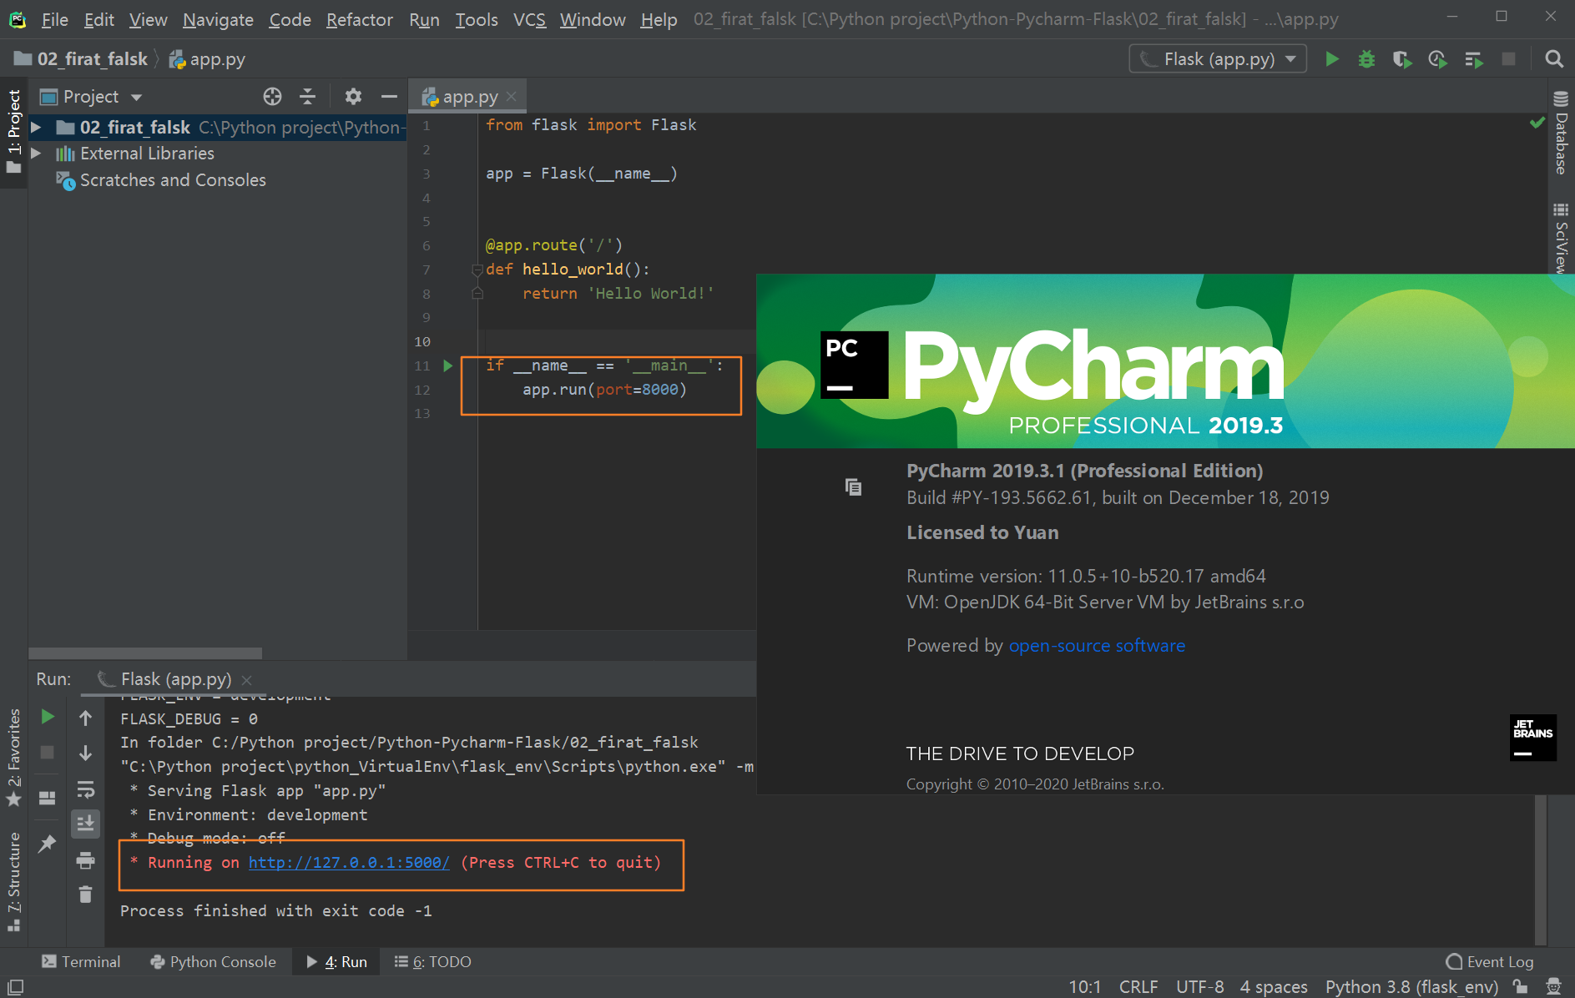1575x998 pixels.
Task: Restore layout icon in Run panel
Action: click(x=48, y=798)
